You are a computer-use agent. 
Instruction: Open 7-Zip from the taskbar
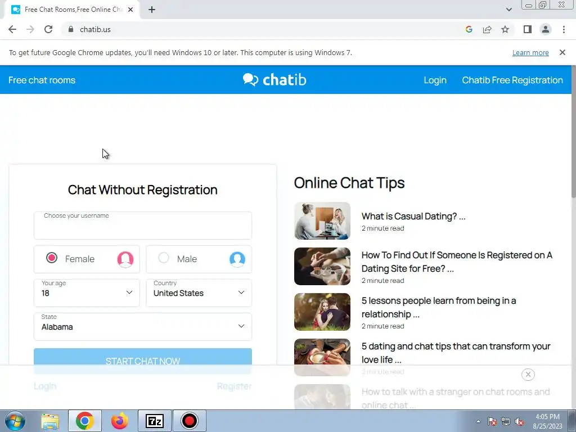click(x=154, y=421)
